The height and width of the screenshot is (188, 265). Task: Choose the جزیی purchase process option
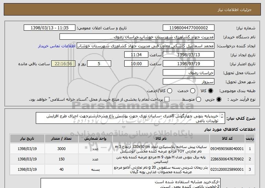(x=219, y=100)
